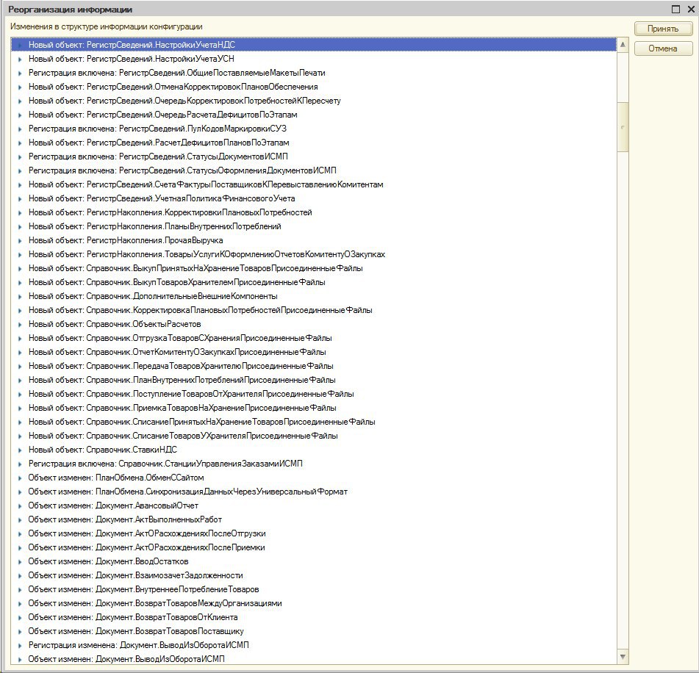Close the Реорганизация информации dialog
699x673 pixels.
[x=692, y=9]
